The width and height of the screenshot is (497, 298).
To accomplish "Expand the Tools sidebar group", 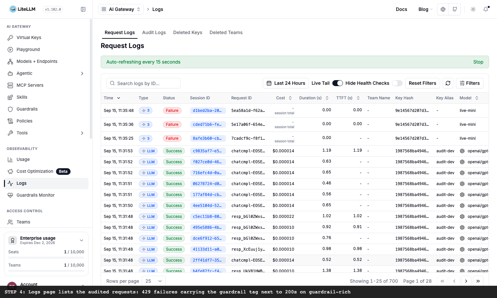I will pos(46,133).
